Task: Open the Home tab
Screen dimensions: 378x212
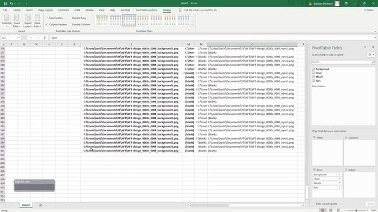Action: point(17,10)
